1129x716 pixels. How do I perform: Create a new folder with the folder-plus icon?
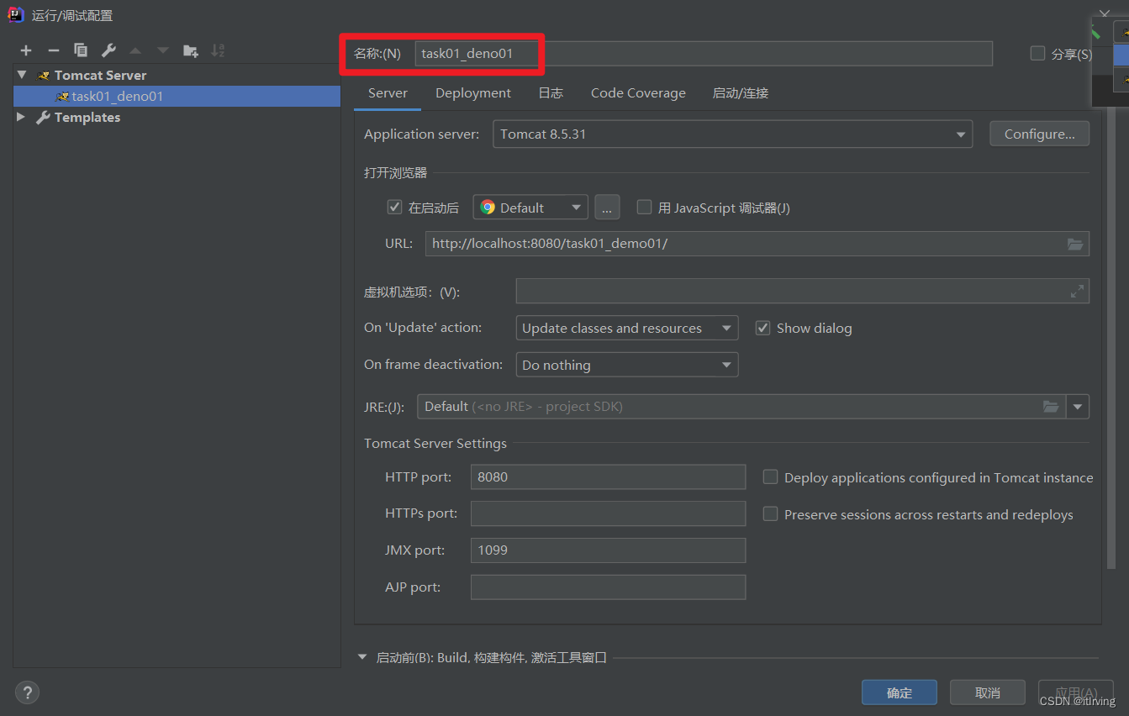pos(191,50)
